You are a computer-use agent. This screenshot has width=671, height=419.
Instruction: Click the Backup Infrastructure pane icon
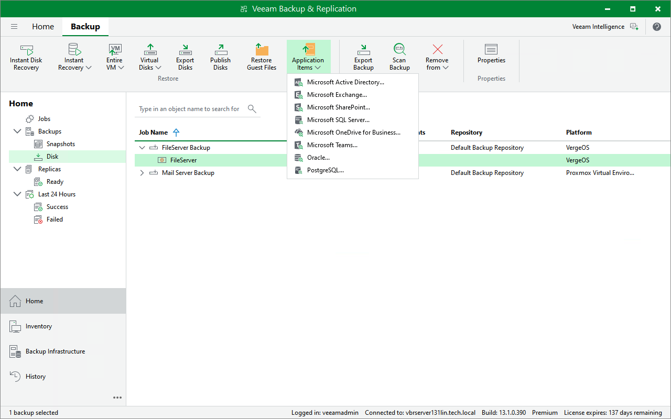(x=15, y=351)
